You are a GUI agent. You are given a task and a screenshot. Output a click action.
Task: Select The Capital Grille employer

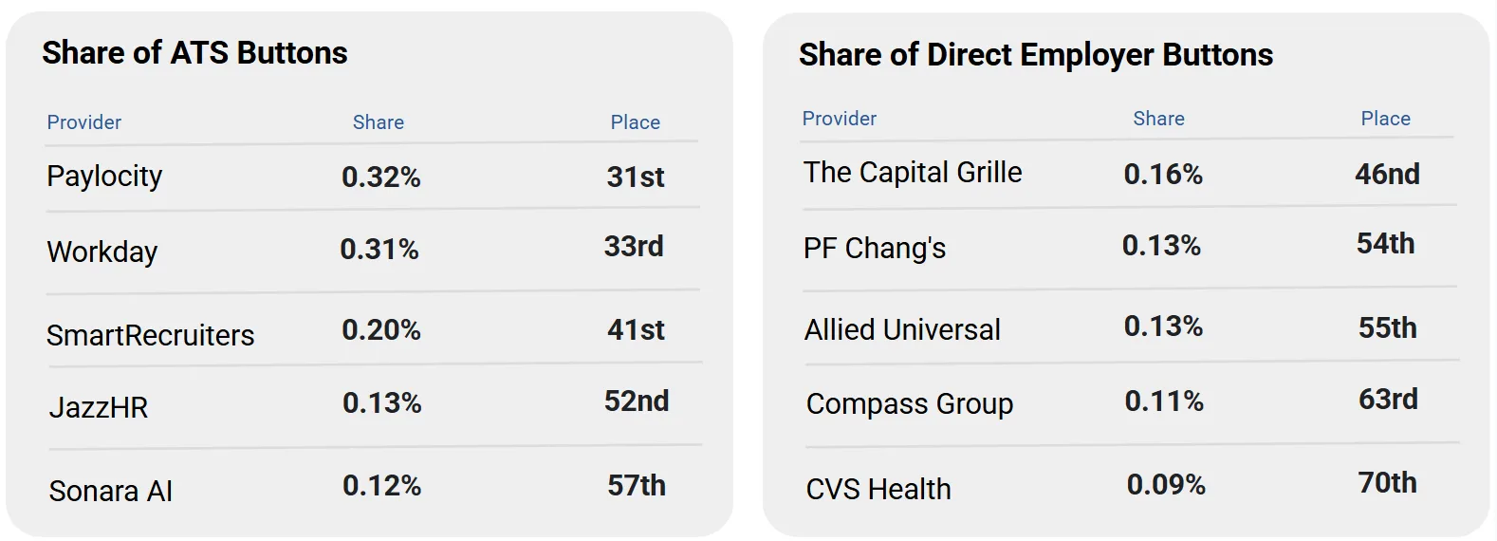pyautogui.click(x=912, y=173)
